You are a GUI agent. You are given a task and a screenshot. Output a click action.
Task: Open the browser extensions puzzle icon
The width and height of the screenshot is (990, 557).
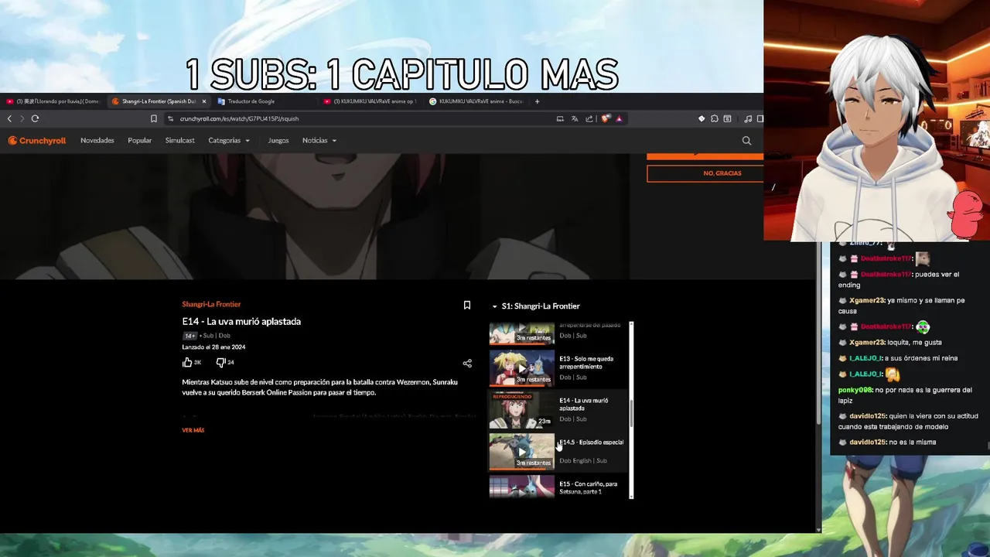click(715, 118)
